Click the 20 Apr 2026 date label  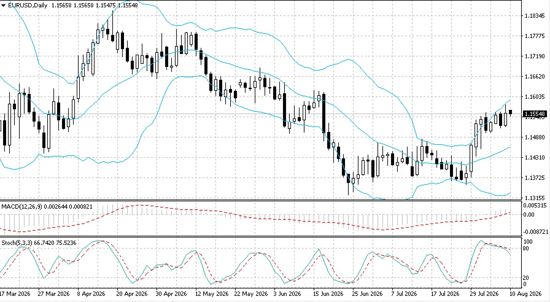coord(132,294)
